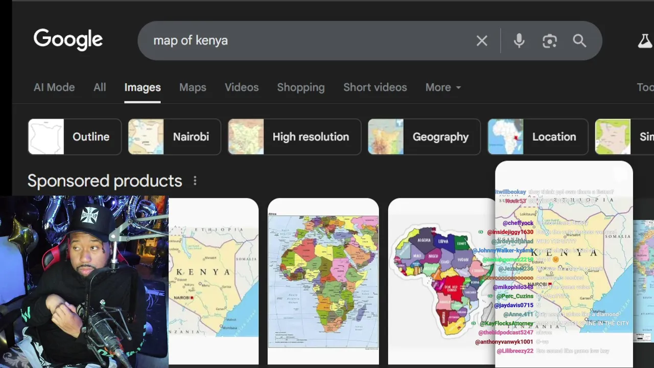Click inside the map of kenya search field
Image resolution: width=654 pixels, height=368 pixels.
307,41
